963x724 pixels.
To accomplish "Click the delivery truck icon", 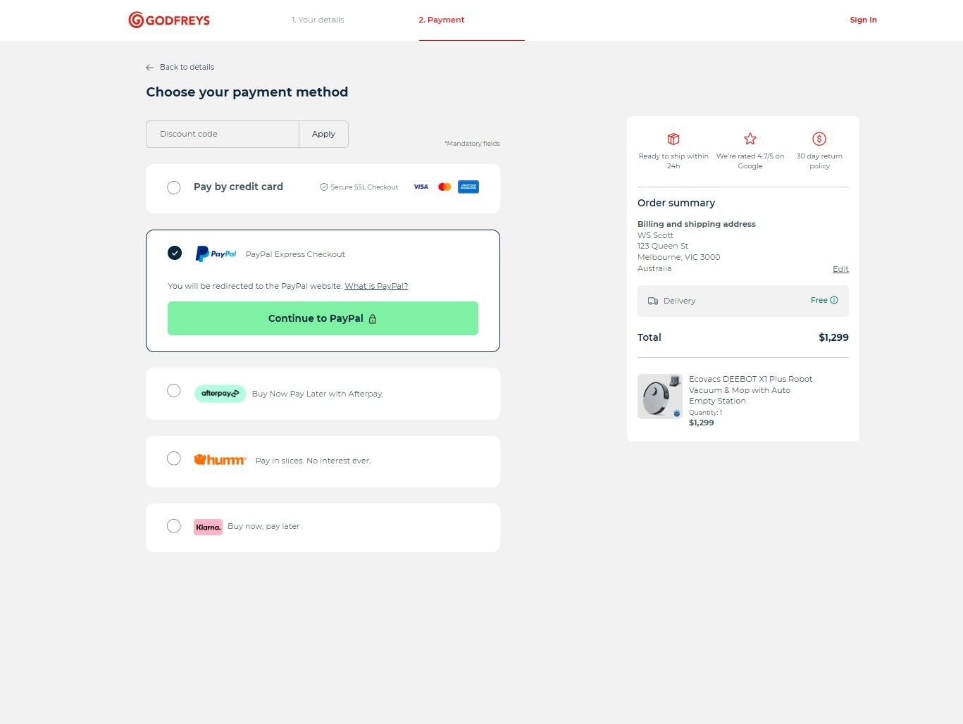I will (x=653, y=301).
